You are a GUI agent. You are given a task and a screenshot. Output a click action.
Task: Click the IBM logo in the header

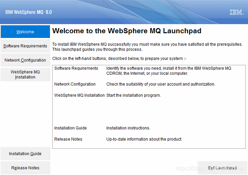click(x=237, y=12)
